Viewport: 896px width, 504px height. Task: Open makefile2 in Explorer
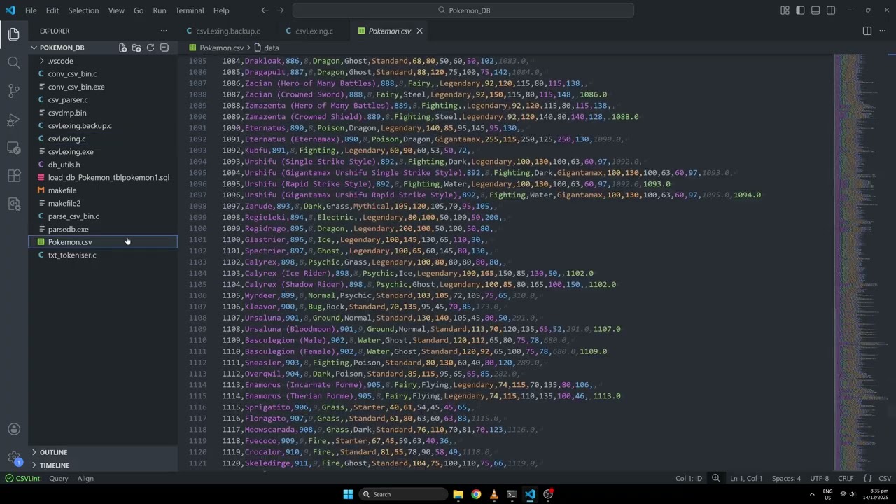102,203
